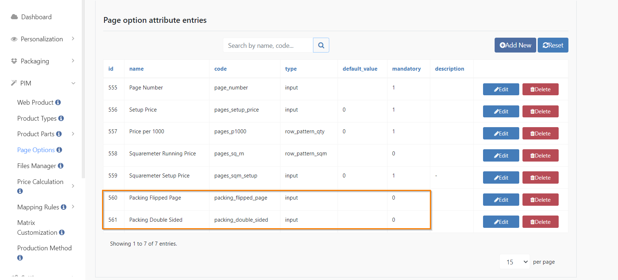Sort by the code column header
This screenshot has height=280, width=618.
(220, 69)
